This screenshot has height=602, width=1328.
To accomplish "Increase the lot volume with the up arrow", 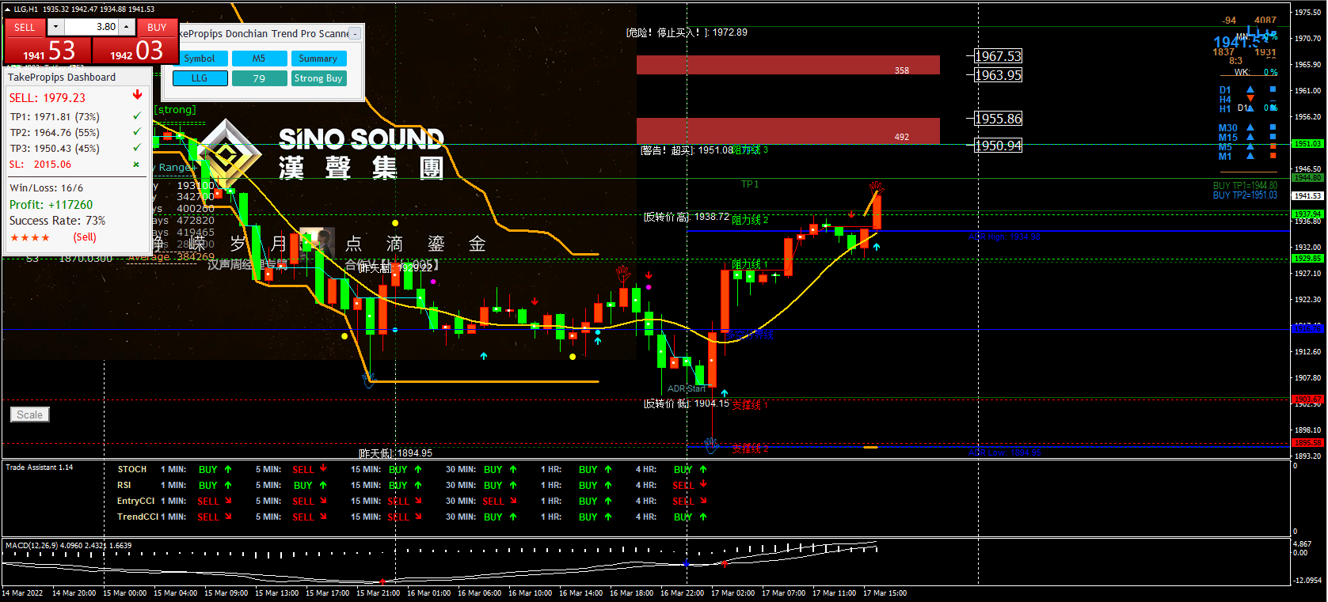I will [x=126, y=27].
